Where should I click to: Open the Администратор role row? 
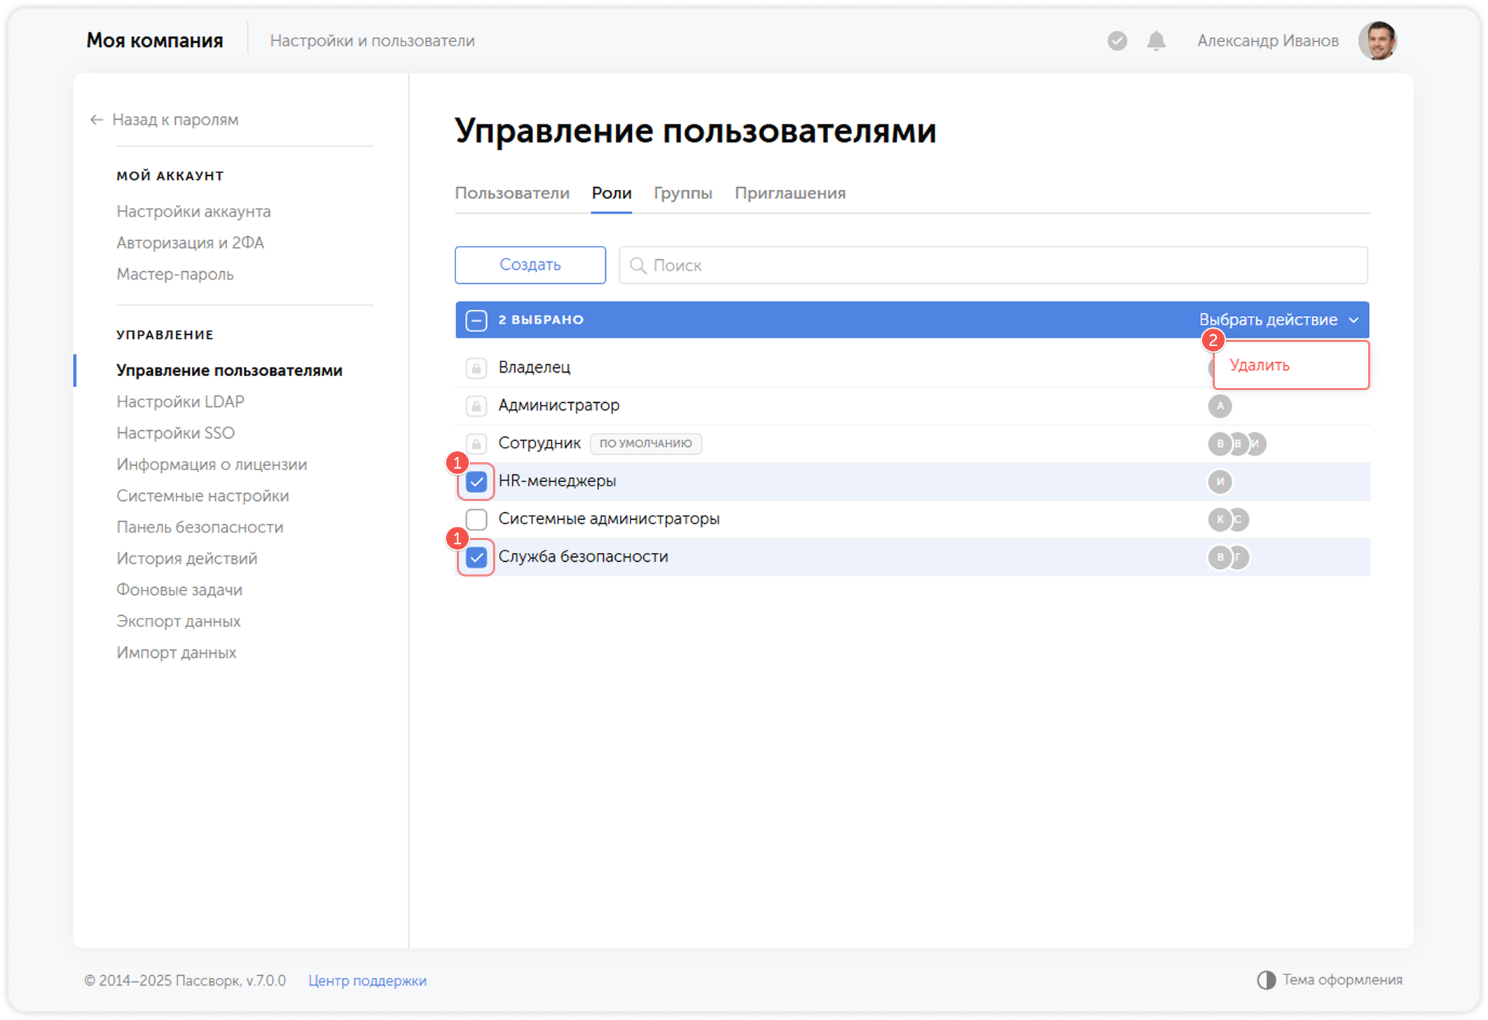point(912,406)
